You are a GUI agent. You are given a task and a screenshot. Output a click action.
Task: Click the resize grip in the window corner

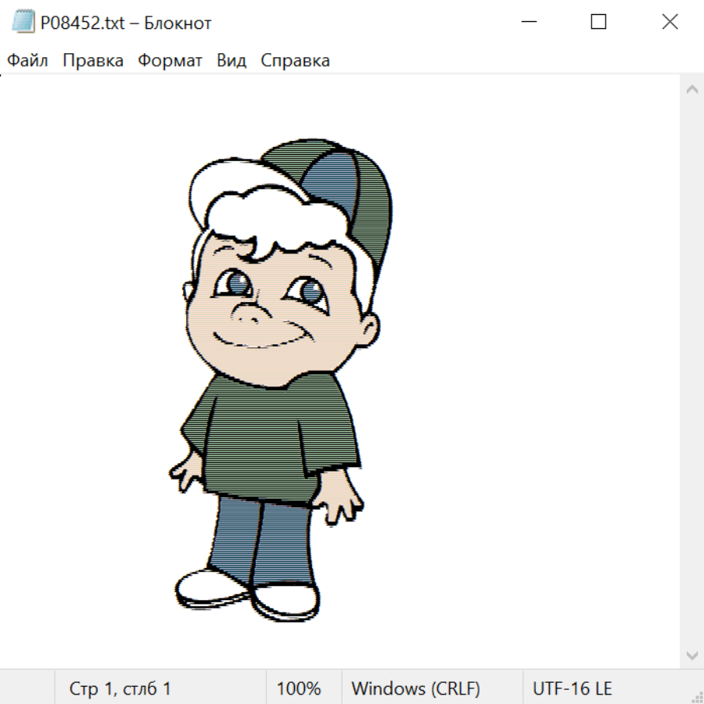click(x=697, y=697)
